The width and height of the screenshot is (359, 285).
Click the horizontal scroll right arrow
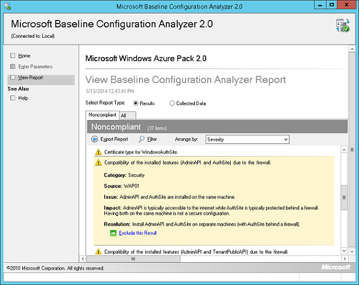[x=345, y=259]
